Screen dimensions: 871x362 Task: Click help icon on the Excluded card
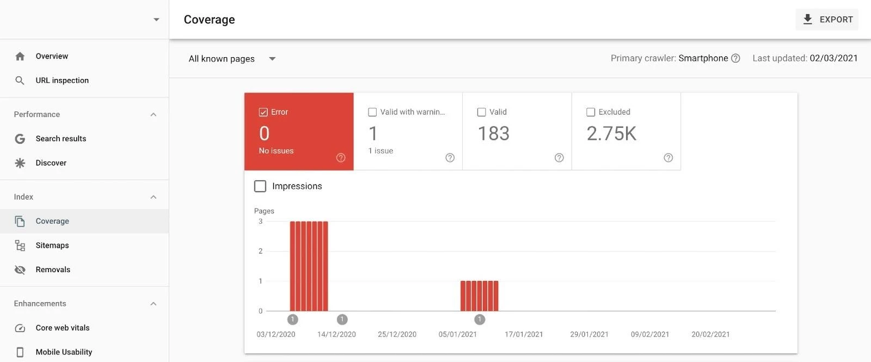668,158
